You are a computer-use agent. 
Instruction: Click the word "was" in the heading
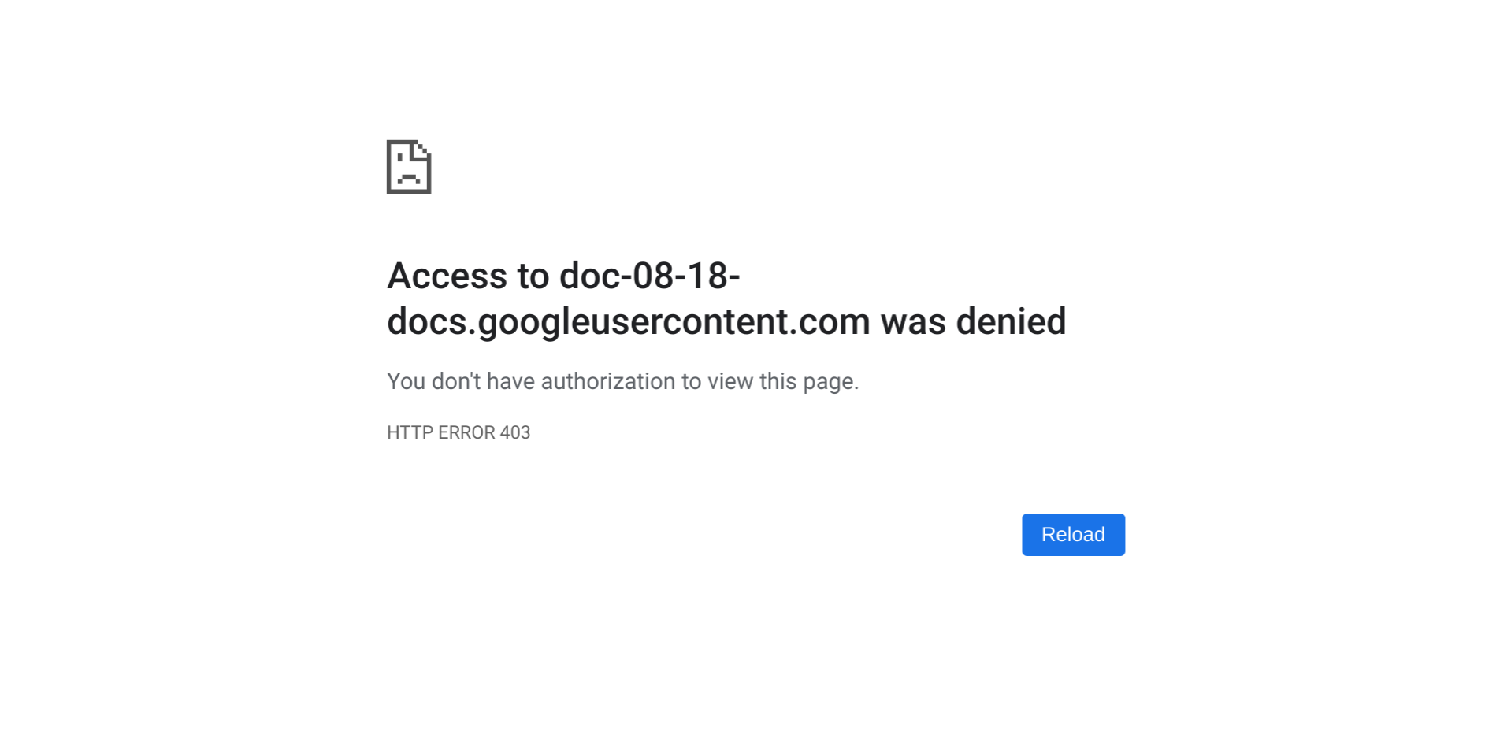click(912, 322)
